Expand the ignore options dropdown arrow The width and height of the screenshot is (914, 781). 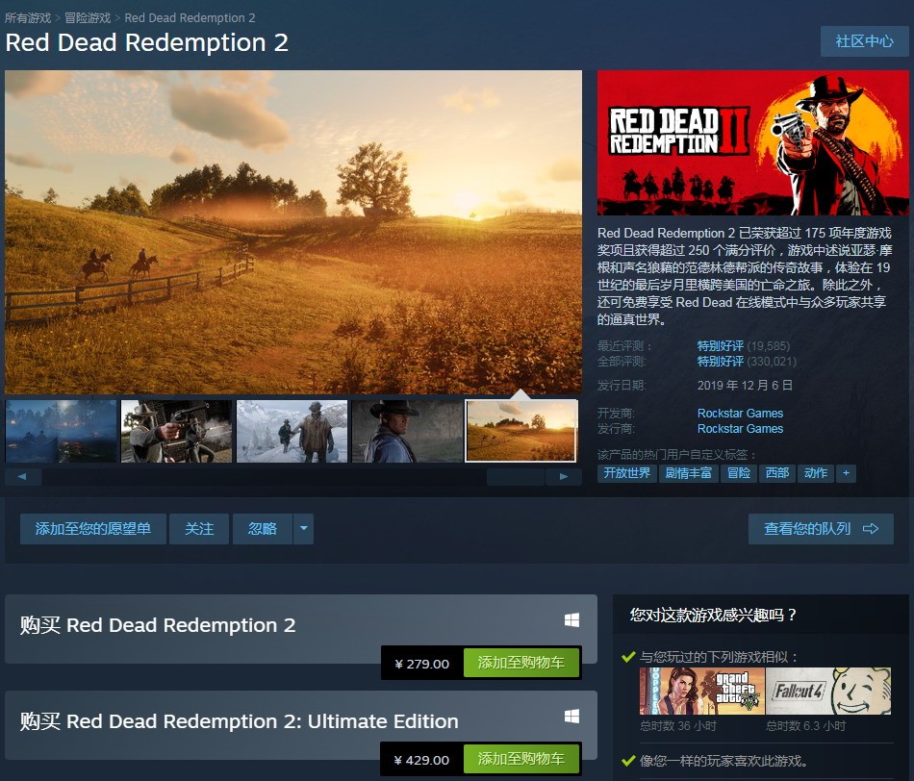(304, 529)
